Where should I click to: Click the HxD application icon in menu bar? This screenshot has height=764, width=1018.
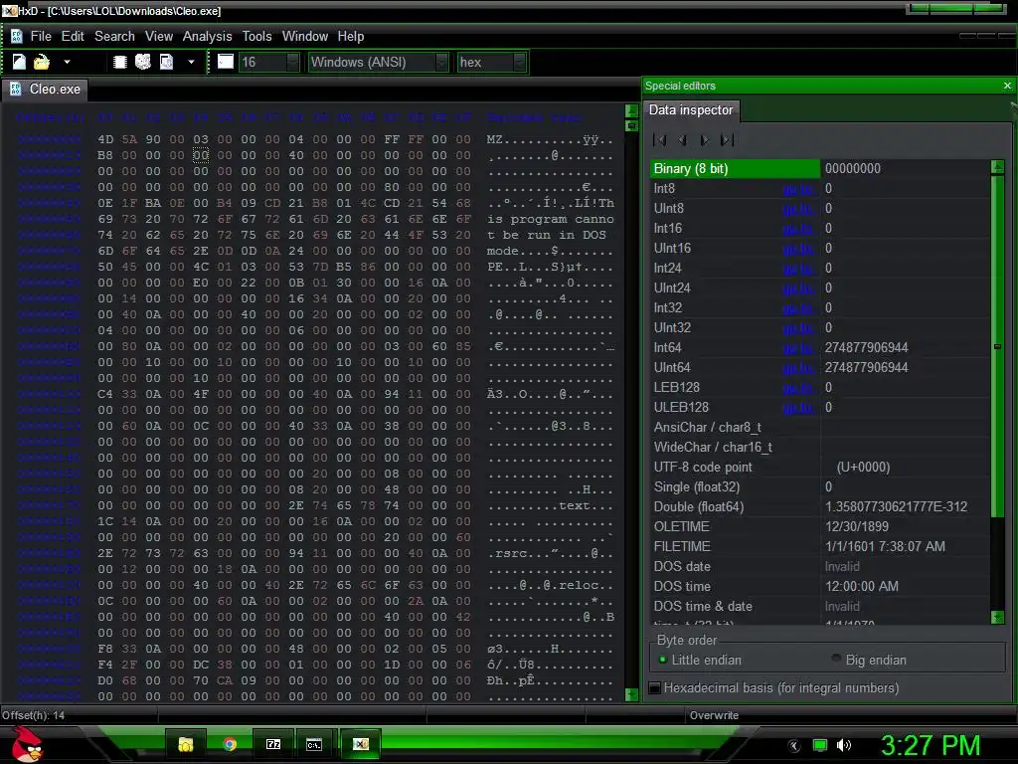pos(16,37)
